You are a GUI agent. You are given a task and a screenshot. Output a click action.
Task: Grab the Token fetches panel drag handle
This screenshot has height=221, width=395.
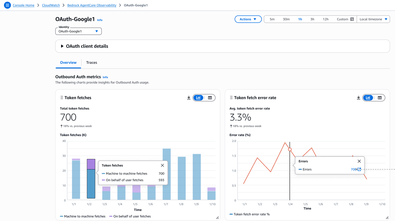[62, 98]
